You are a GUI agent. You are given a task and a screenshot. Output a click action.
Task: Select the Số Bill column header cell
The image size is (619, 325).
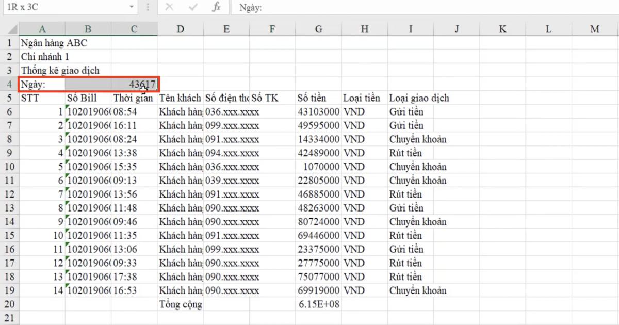[88, 98]
